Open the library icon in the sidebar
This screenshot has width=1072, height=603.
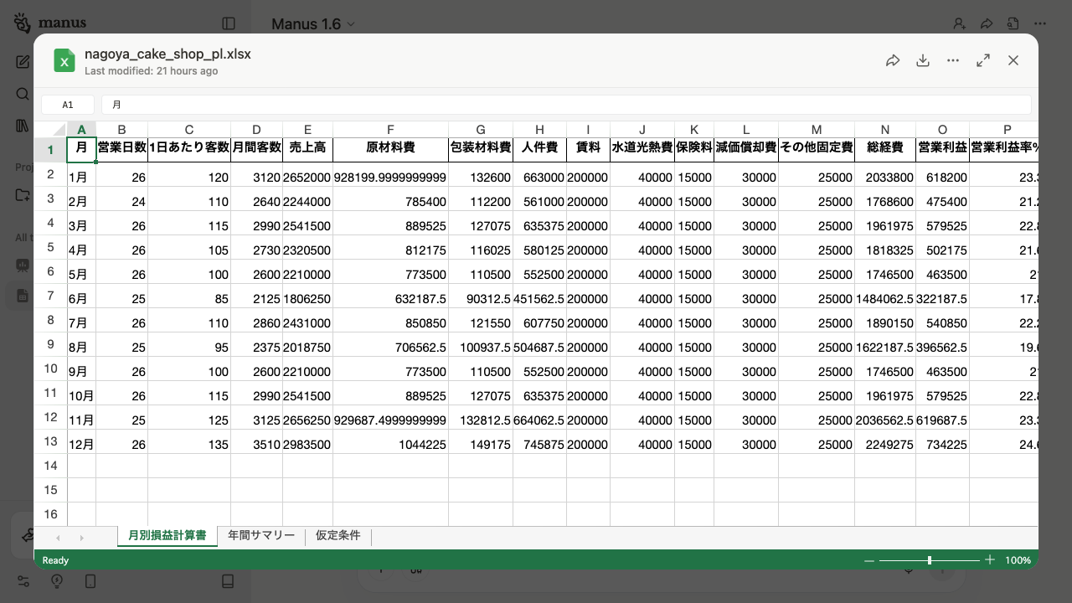[x=23, y=126]
